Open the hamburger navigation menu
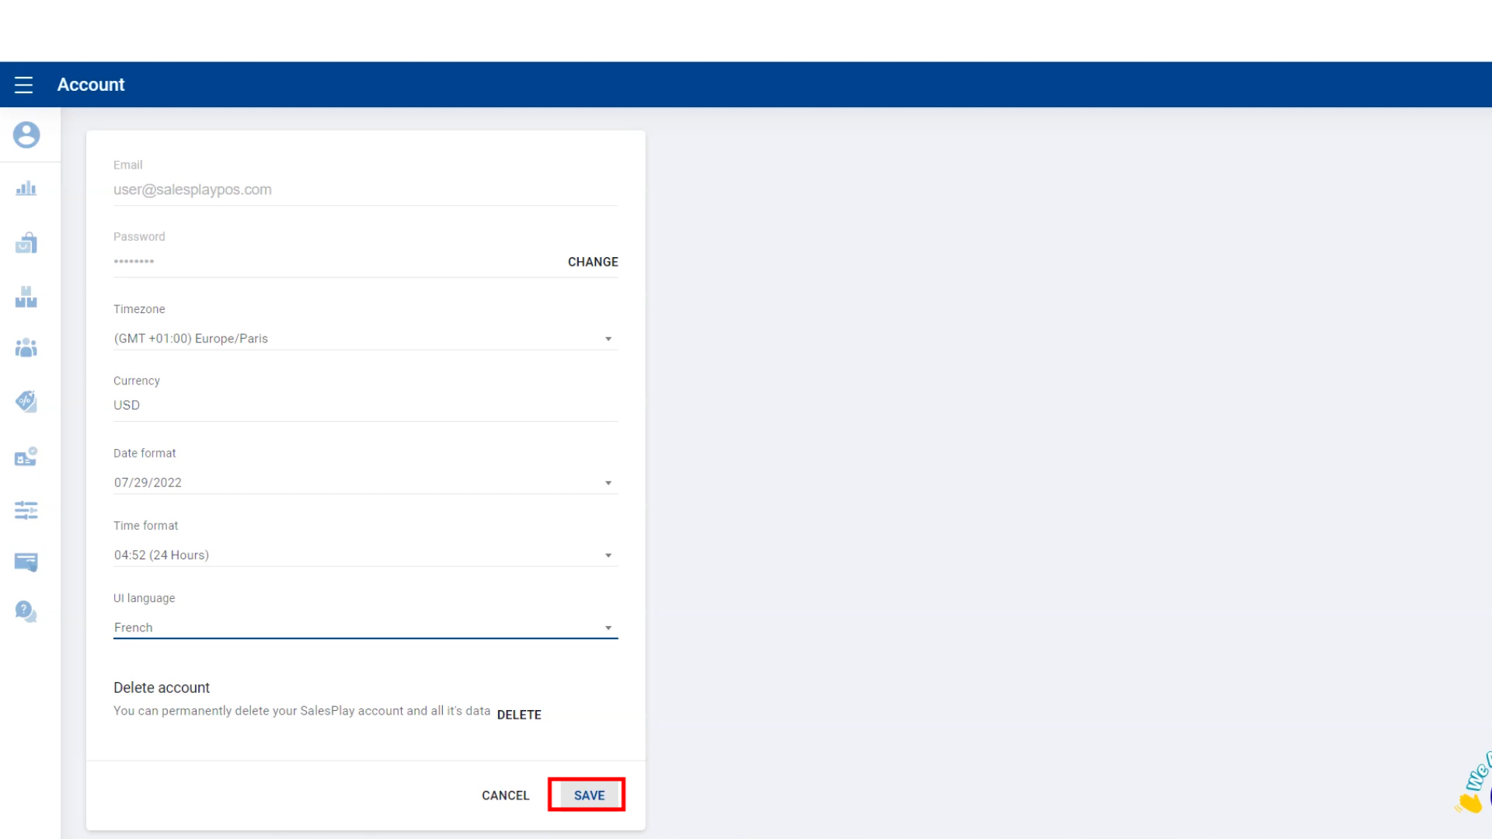Screen dimensions: 1492x839 point(23,85)
